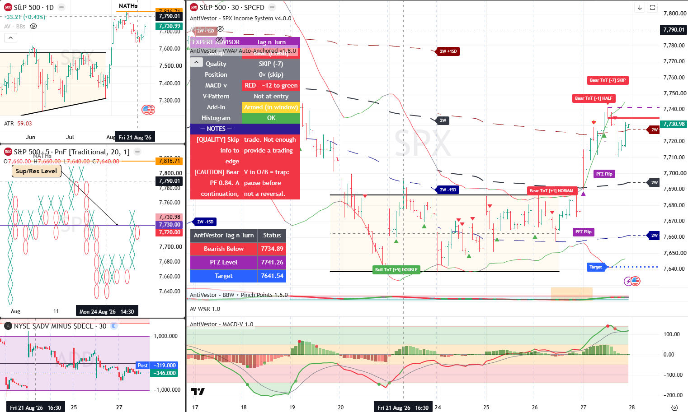The width and height of the screenshot is (688, 412).
Task: Click the Bull TnT [+5] DOUBLE signal label
Action: [396, 269]
